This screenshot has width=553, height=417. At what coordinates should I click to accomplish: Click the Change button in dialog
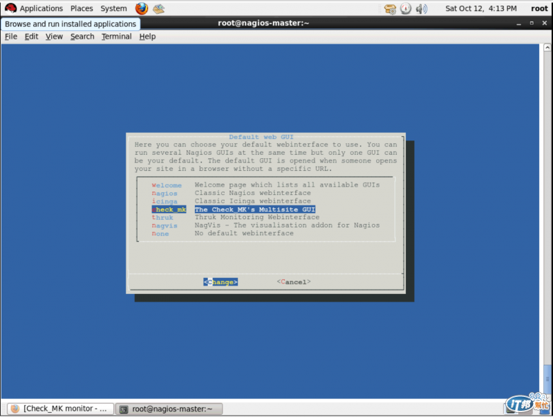(221, 282)
